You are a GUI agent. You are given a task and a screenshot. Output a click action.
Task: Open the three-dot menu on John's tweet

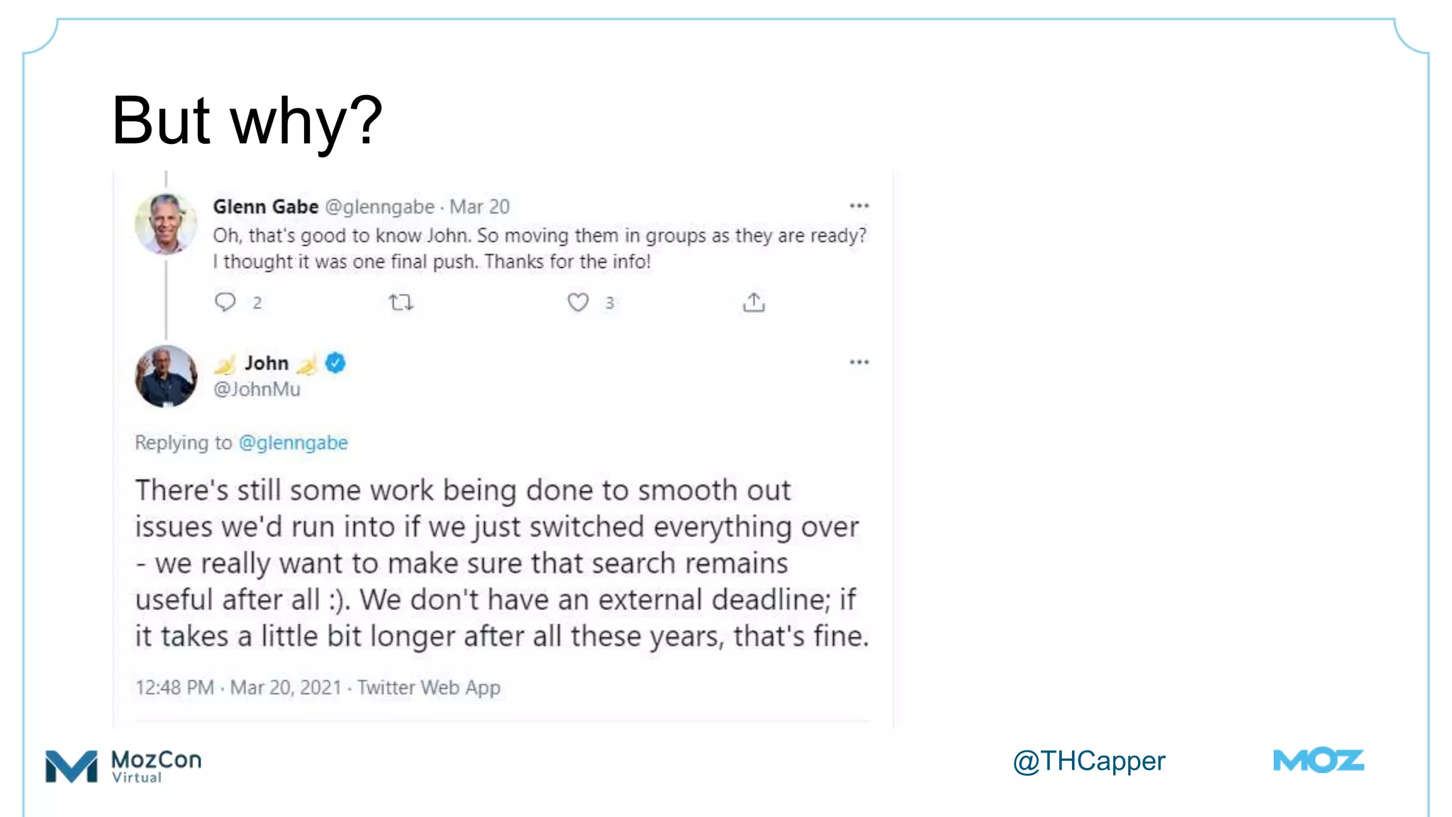[859, 362]
